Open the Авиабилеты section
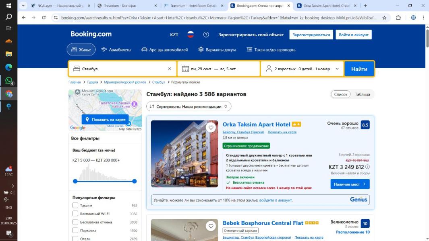429x241 pixels. tap(116, 50)
